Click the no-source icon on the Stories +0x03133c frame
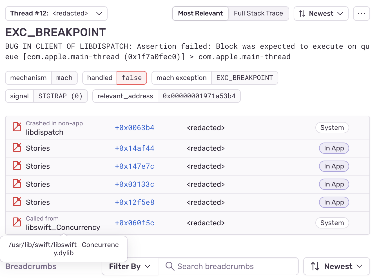 17,184
